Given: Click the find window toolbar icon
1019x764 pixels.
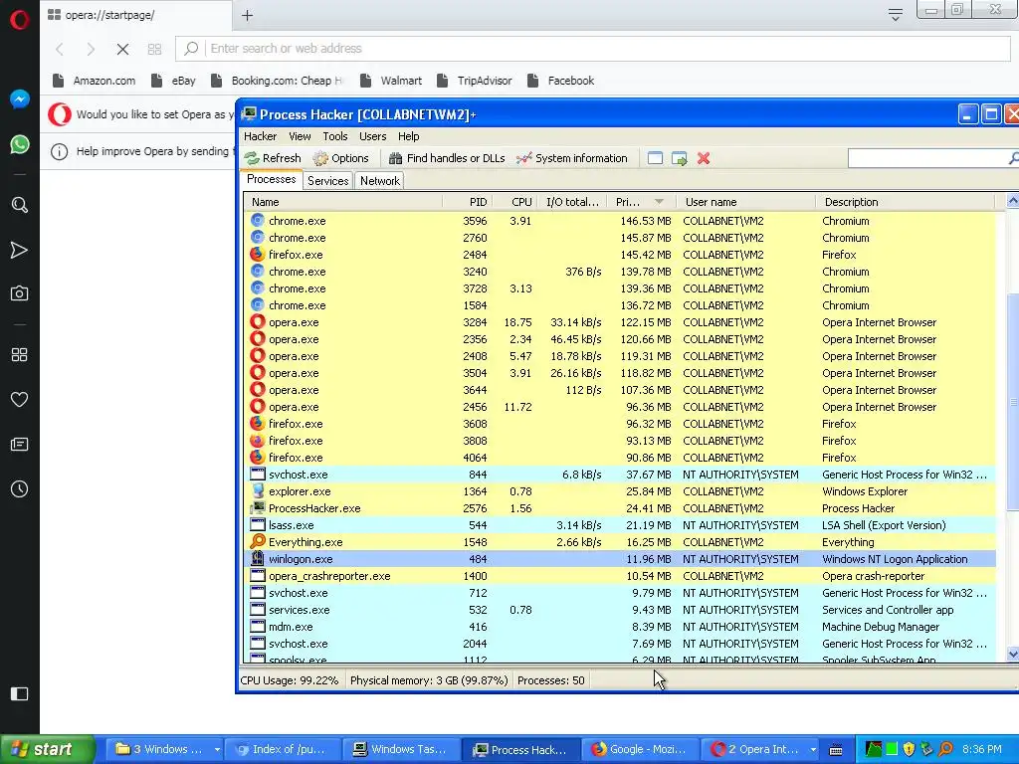Looking at the screenshot, I should point(655,158).
